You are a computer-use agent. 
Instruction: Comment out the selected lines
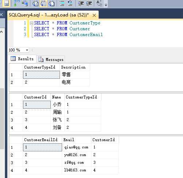pyautogui.click(x=62, y=3)
